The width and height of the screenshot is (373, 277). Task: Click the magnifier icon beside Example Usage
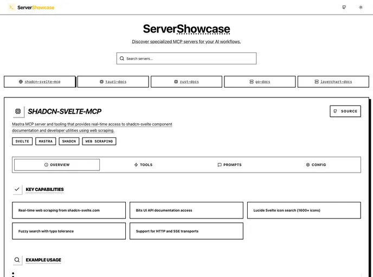(x=17, y=260)
